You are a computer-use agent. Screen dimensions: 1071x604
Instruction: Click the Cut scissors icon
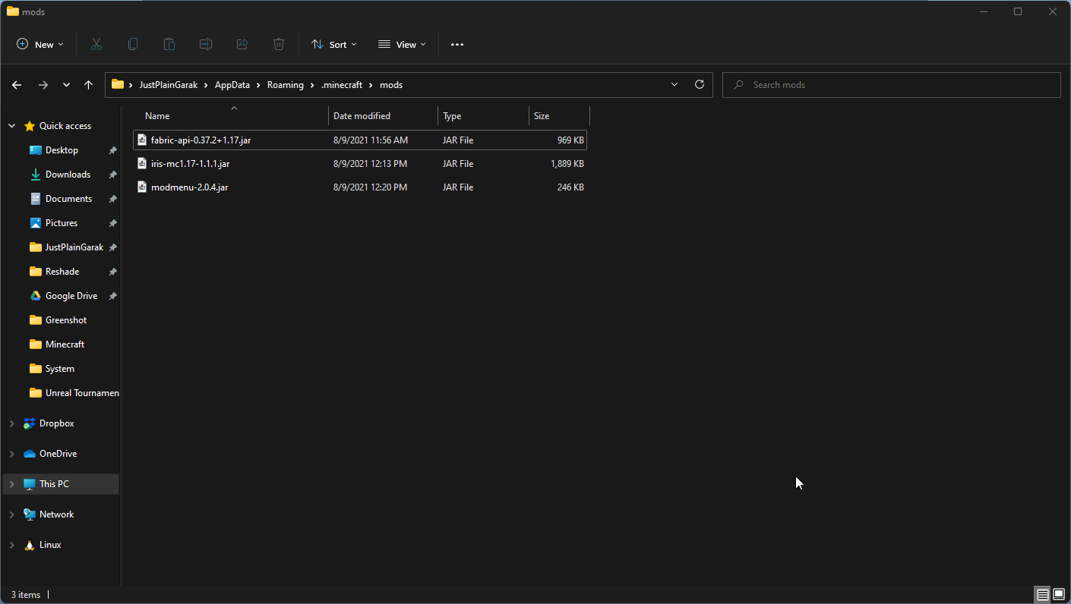(x=96, y=45)
